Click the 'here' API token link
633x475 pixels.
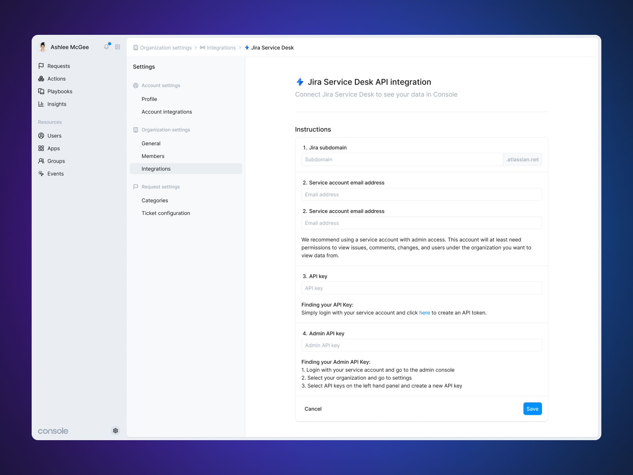click(425, 313)
